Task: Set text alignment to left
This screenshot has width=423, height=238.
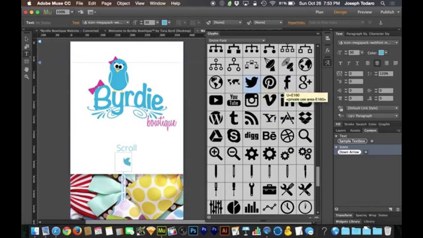Action: (368, 63)
